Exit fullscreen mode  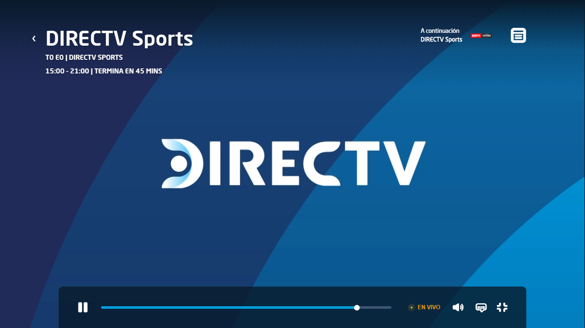click(502, 307)
